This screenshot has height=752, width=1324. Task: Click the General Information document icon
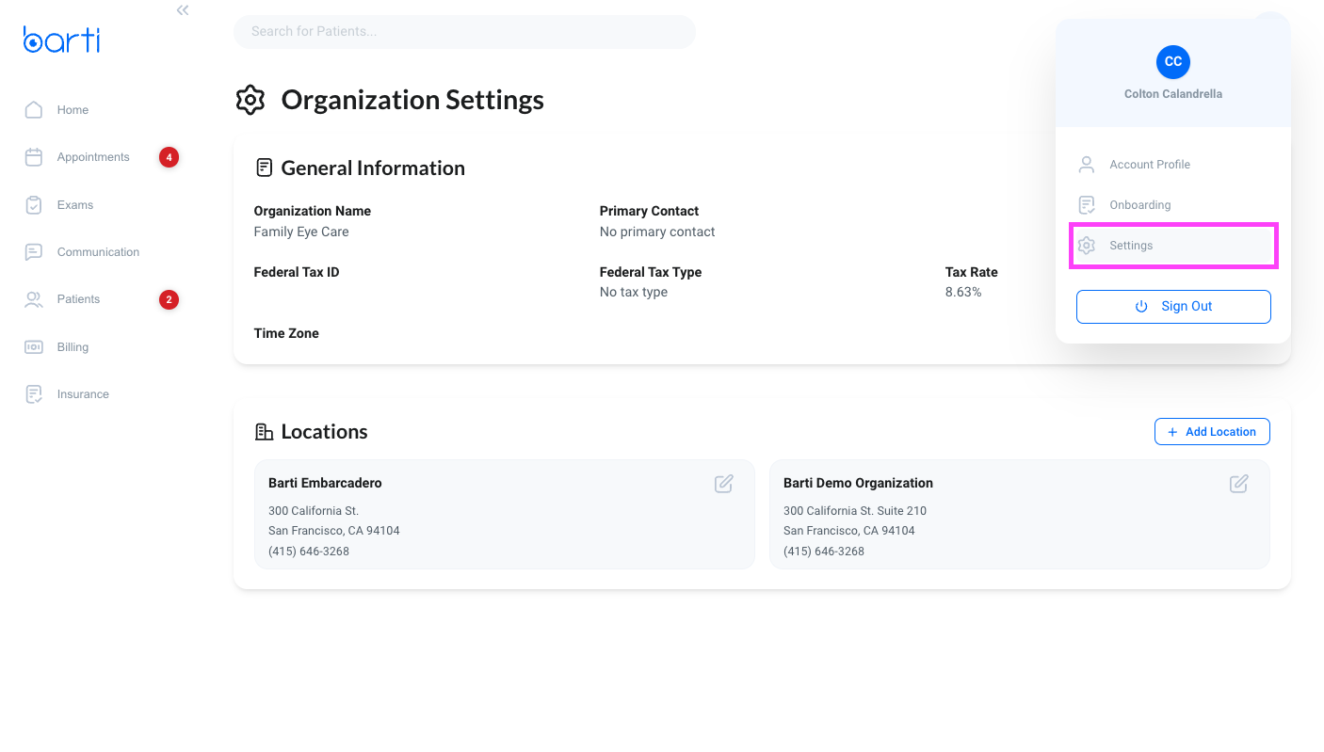pyautogui.click(x=265, y=168)
